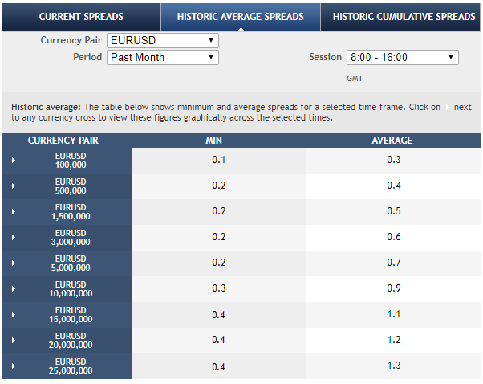This screenshot has height=384, width=483.
Task: Open the Period dropdown showing Past Month
Action: [x=162, y=57]
